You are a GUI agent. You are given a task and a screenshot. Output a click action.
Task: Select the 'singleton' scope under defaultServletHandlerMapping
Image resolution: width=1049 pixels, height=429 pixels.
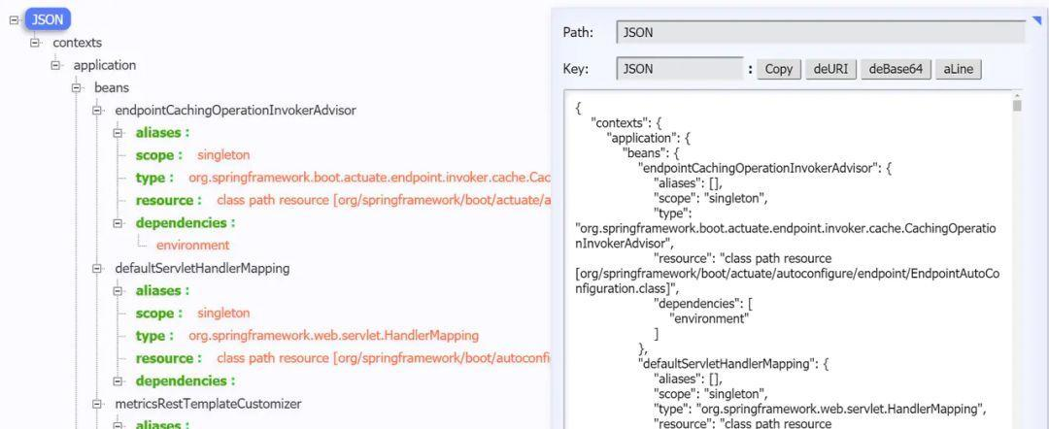(223, 313)
